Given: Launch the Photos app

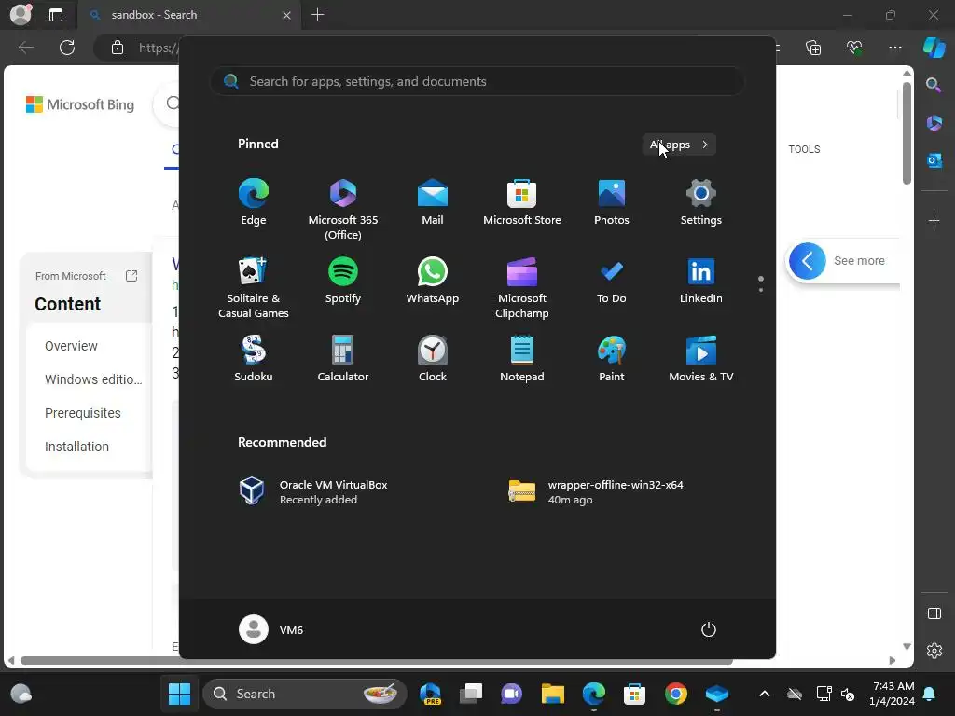Looking at the screenshot, I should point(612,202).
